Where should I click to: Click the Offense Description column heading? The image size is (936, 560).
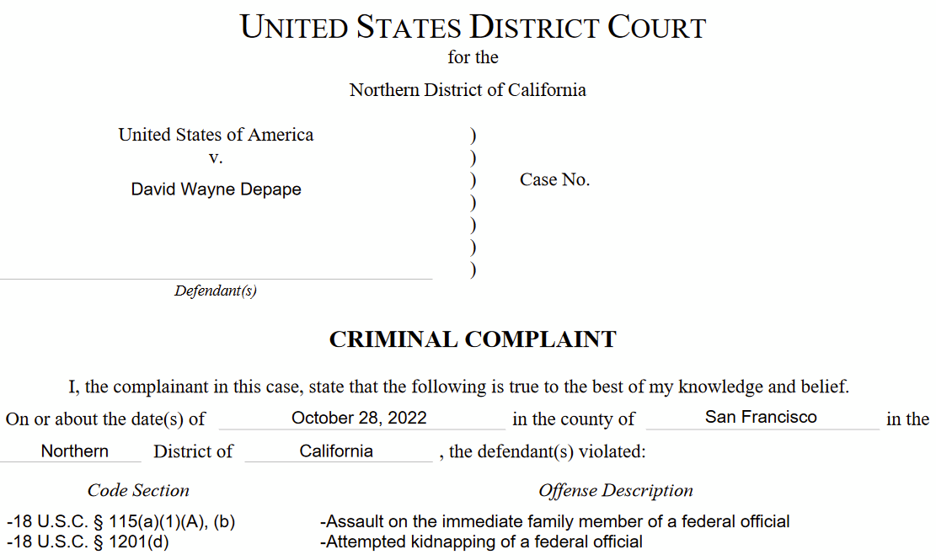click(x=616, y=490)
